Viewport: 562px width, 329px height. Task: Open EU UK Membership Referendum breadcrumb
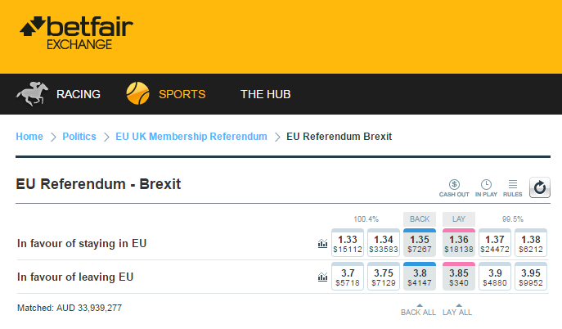[191, 137]
